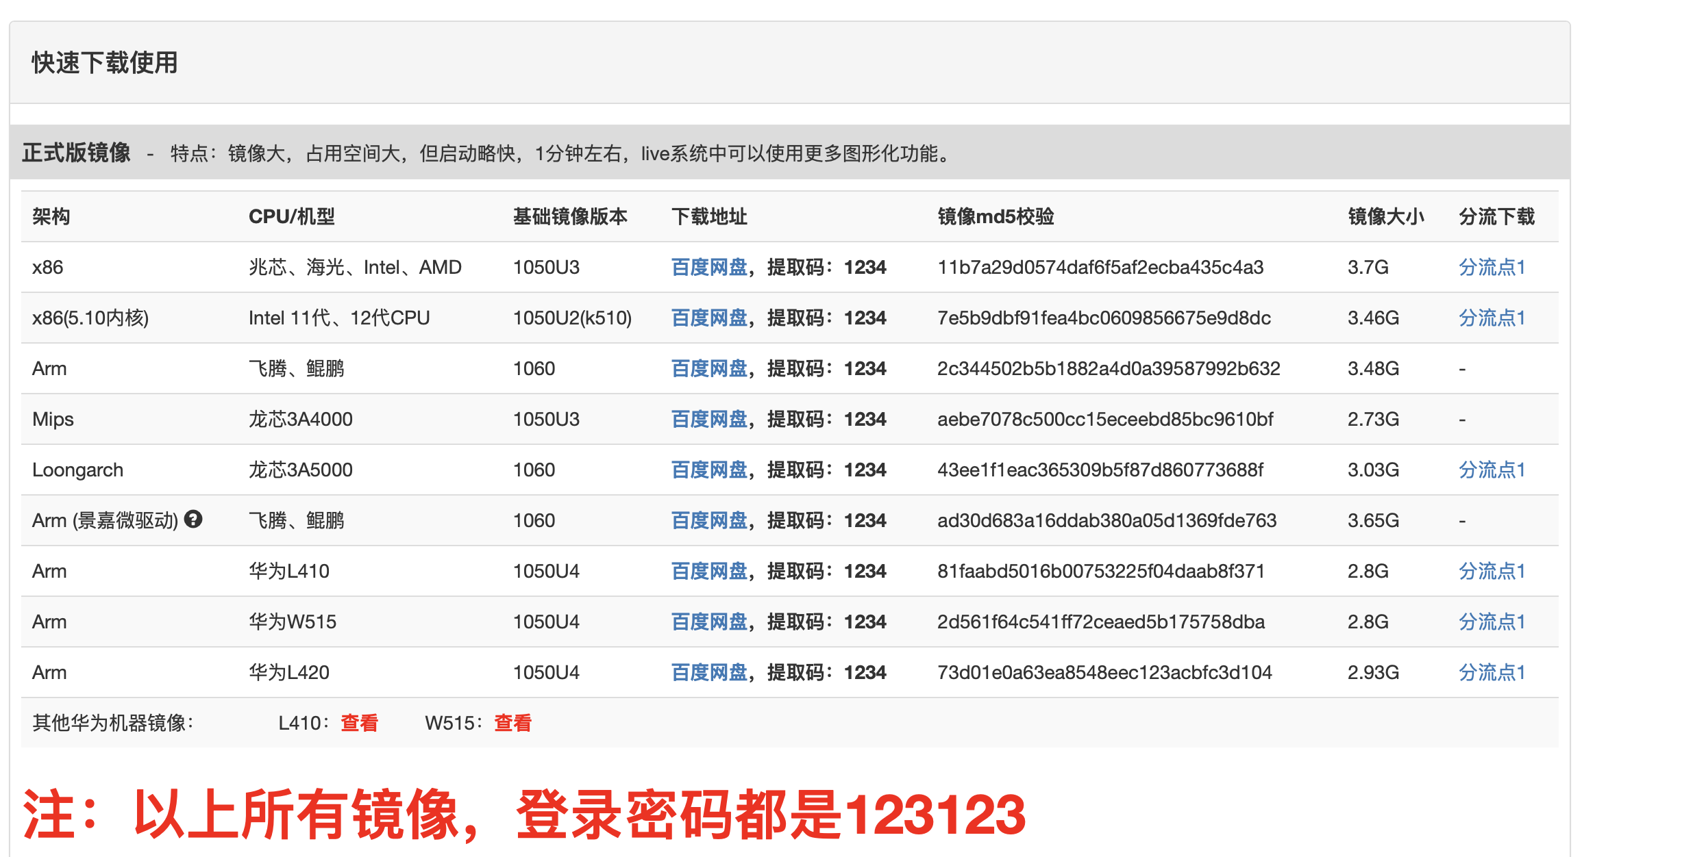Screen dimensions: 1706x857
Task: Open 百度网盘 link for 华为L410 row
Action: click(708, 572)
